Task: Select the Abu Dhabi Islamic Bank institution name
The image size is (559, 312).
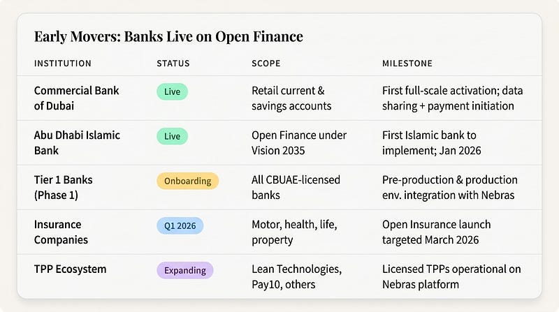Action: 77,143
